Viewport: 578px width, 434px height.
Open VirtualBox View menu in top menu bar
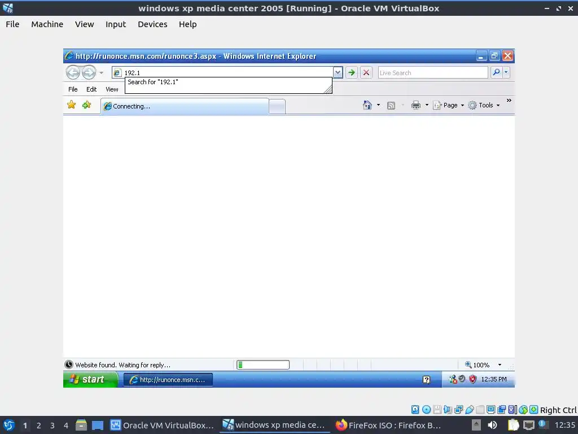tap(85, 24)
